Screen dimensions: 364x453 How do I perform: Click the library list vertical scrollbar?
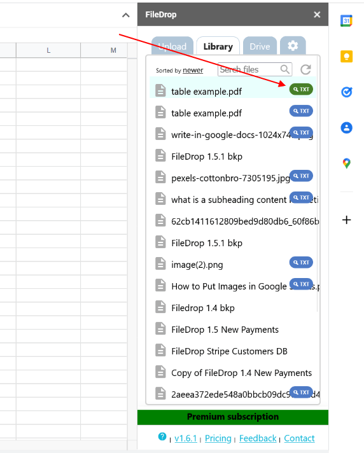(x=318, y=185)
